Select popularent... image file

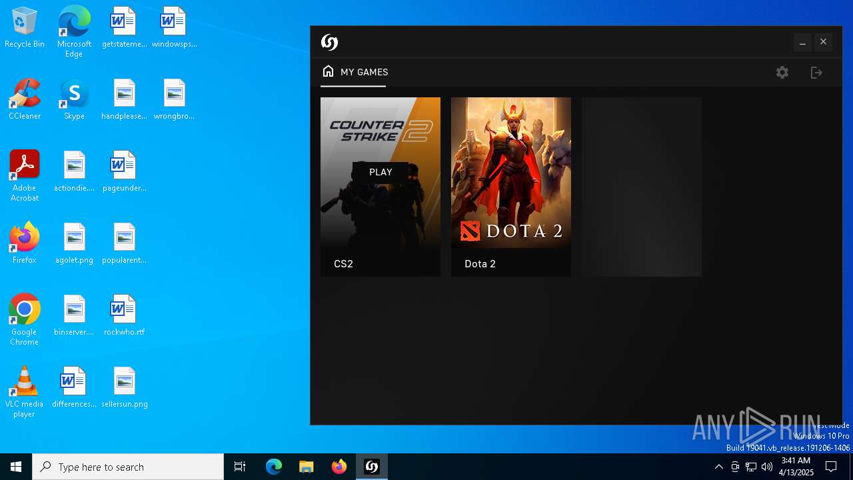pyautogui.click(x=124, y=243)
